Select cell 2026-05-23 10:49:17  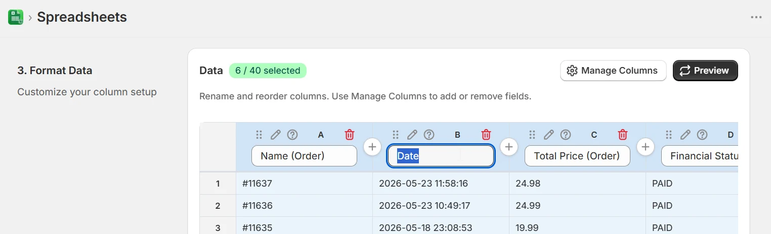click(x=441, y=206)
